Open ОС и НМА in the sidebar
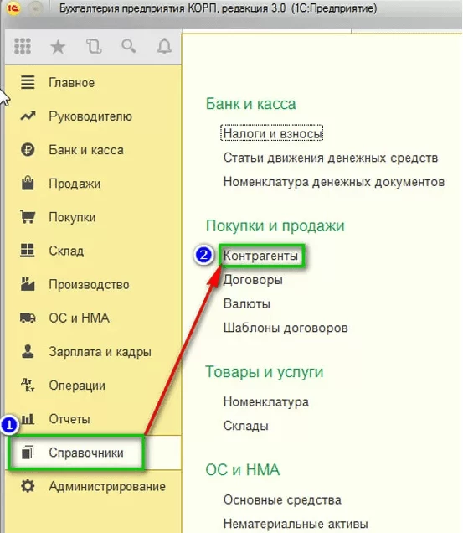463x533 pixels. click(80, 318)
